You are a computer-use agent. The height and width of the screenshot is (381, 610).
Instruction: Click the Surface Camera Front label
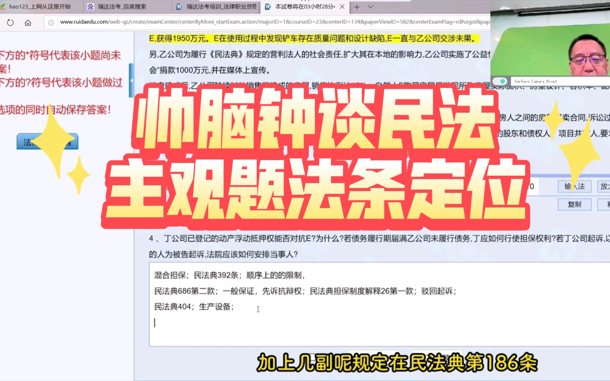click(535, 81)
